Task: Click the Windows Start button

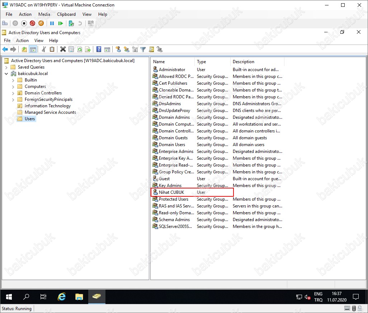Action: pos(9,297)
